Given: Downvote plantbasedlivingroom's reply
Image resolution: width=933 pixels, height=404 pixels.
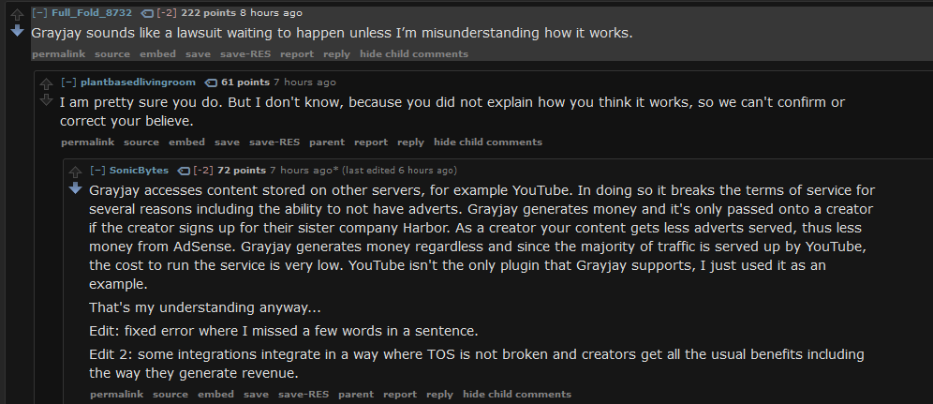Looking at the screenshot, I should (46, 100).
